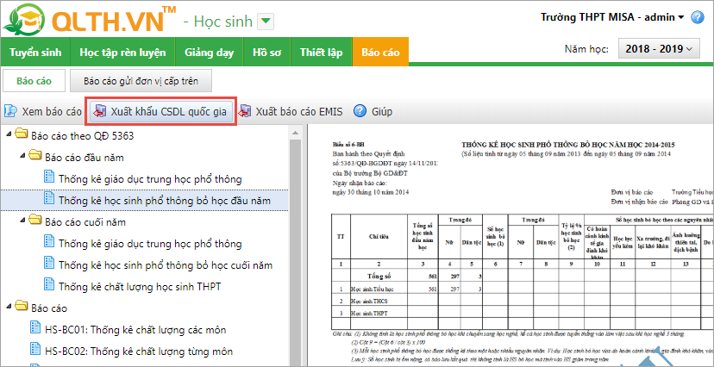This screenshot has height=367, width=714.
Task: Click the bottom Báo cáo folder icon
Action: point(21,307)
